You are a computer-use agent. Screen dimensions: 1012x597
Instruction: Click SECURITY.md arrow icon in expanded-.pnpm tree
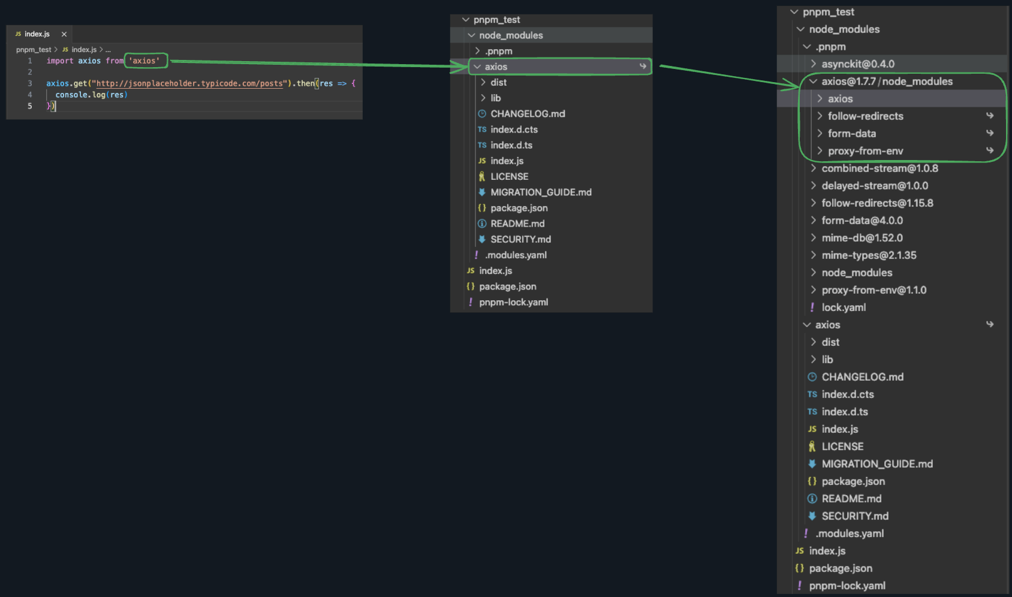pos(812,516)
